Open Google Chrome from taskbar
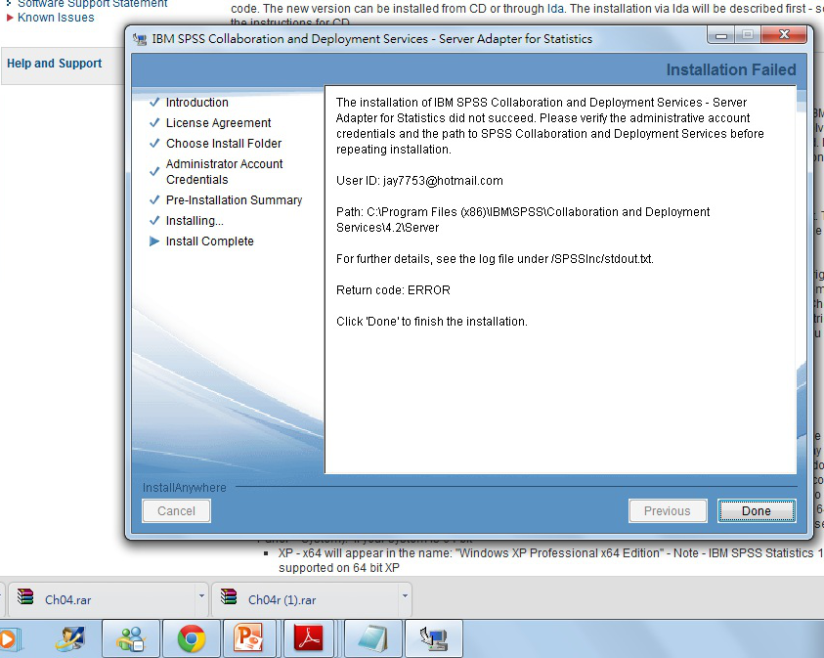Viewport: 824px width, 658px height. pyautogui.click(x=192, y=638)
